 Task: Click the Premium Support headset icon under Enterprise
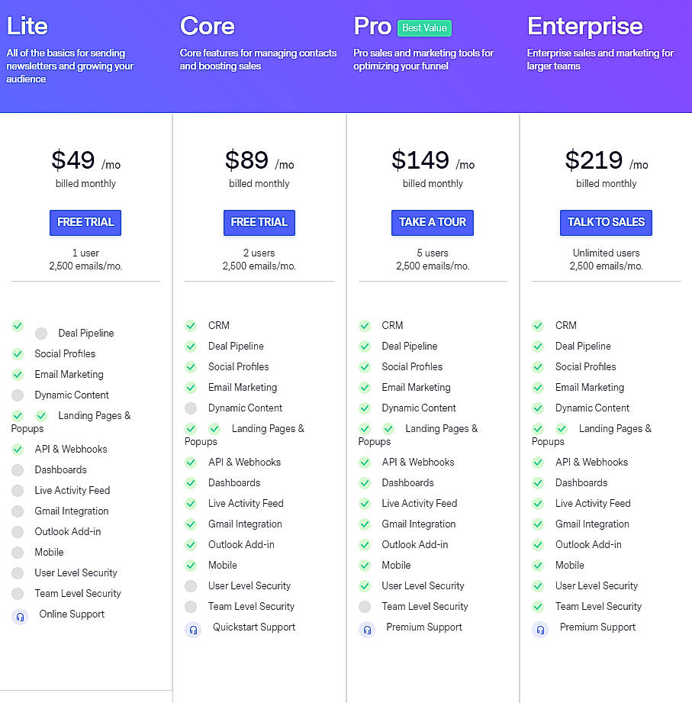pos(540,627)
